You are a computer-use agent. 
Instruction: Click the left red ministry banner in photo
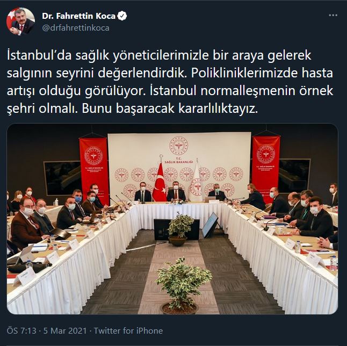[x=94, y=168]
